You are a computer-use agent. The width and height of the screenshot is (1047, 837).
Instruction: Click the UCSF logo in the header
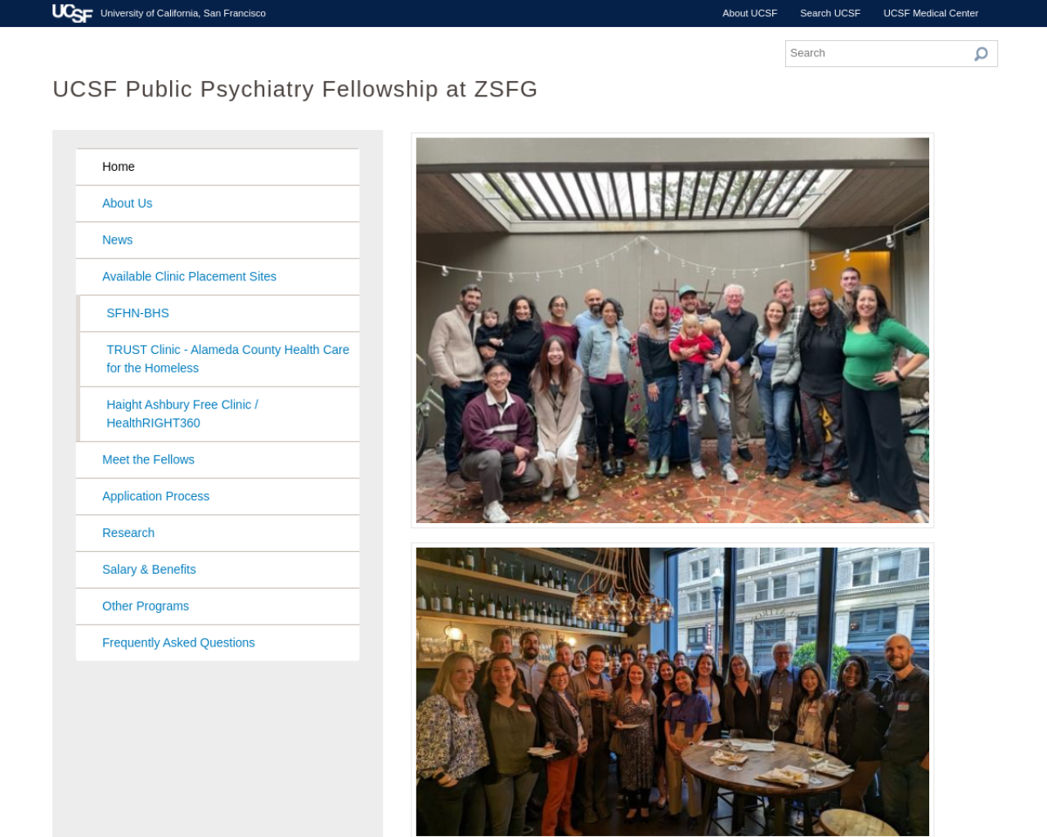[72, 13]
